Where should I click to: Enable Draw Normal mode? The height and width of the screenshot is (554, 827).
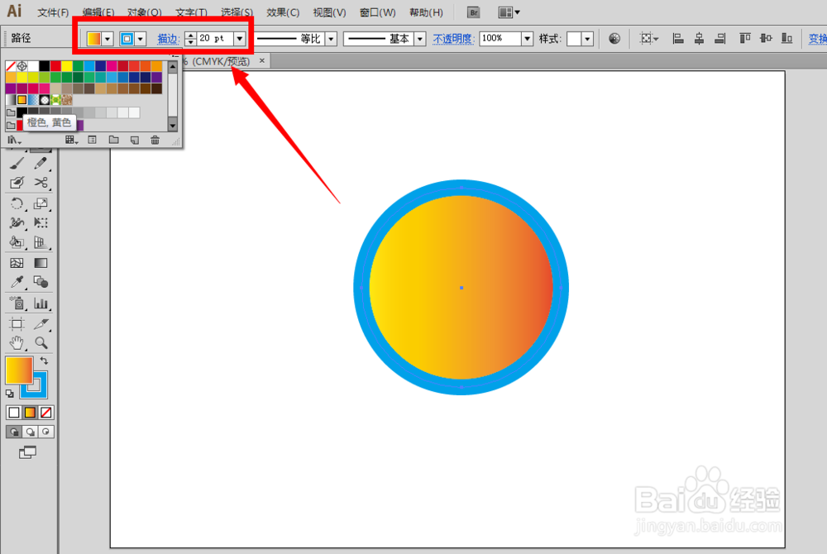point(14,432)
